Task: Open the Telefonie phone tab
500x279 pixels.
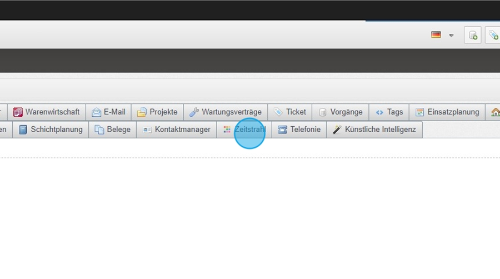Action: click(x=299, y=129)
